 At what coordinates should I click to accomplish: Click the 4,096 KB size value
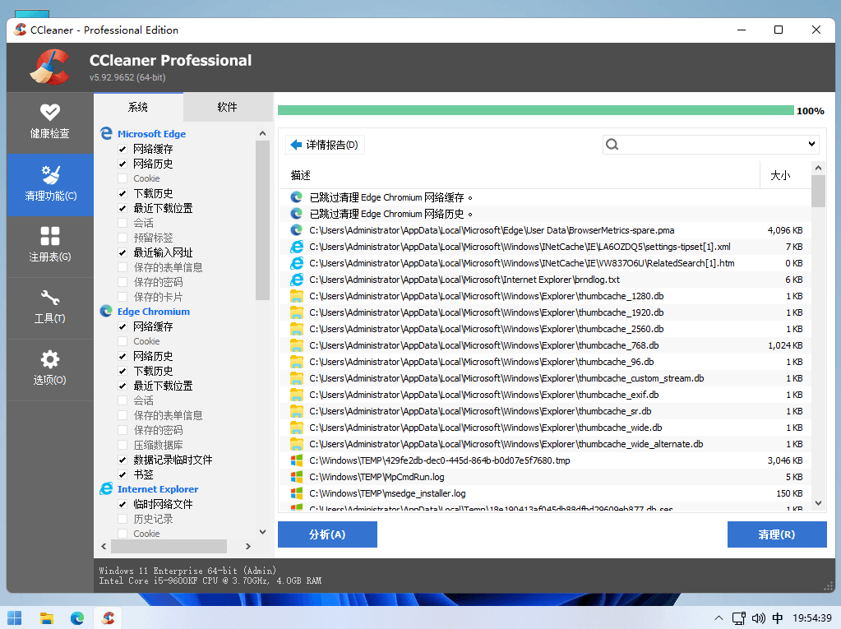point(785,230)
